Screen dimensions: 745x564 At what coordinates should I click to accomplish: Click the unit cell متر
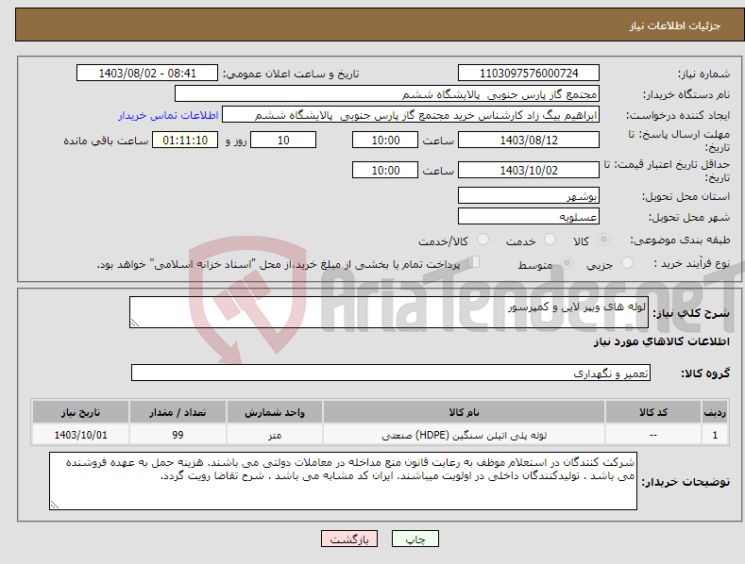point(275,435)
